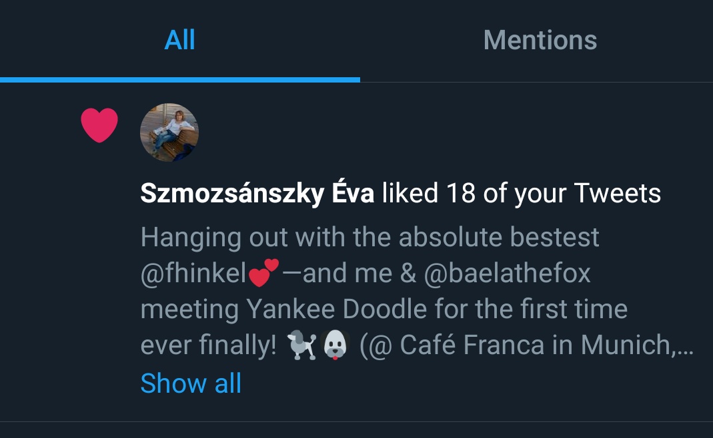
Task: Click the two hearts emoji
Action: [264, 272]
